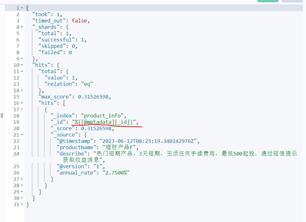306x222 pixels.
Task: Click the "@timestamp" key
Action: 75,141
